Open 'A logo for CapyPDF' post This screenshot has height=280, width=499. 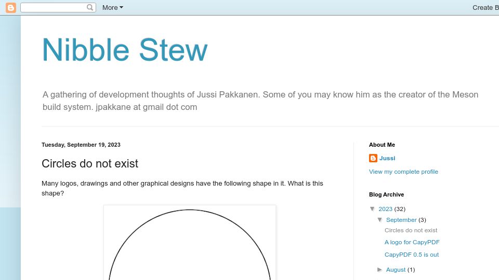412,242
